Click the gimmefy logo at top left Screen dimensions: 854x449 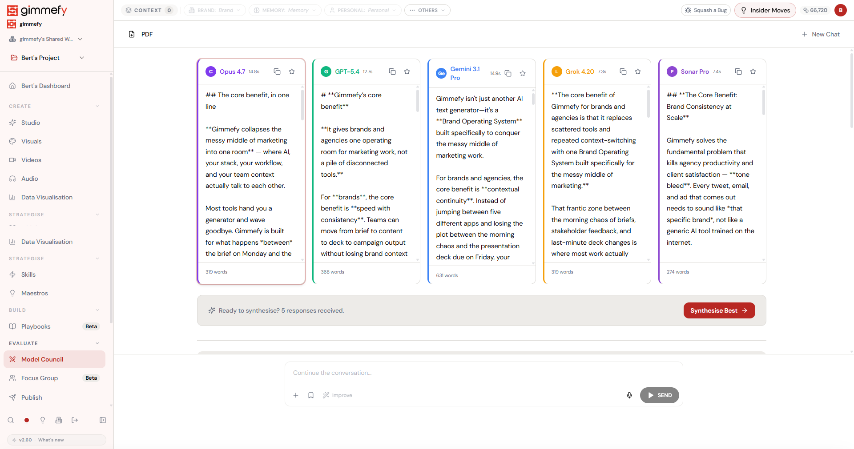[x=37, y=10]
